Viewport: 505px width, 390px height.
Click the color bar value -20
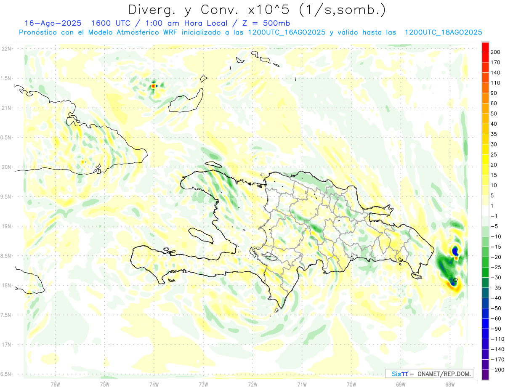(497, 257)
